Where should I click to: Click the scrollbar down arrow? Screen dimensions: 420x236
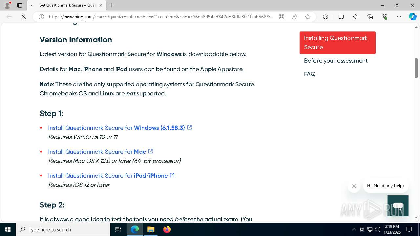tap(416, 217)
